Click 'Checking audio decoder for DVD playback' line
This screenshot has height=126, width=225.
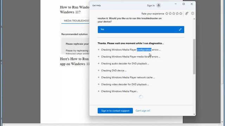tap(125, 64)
